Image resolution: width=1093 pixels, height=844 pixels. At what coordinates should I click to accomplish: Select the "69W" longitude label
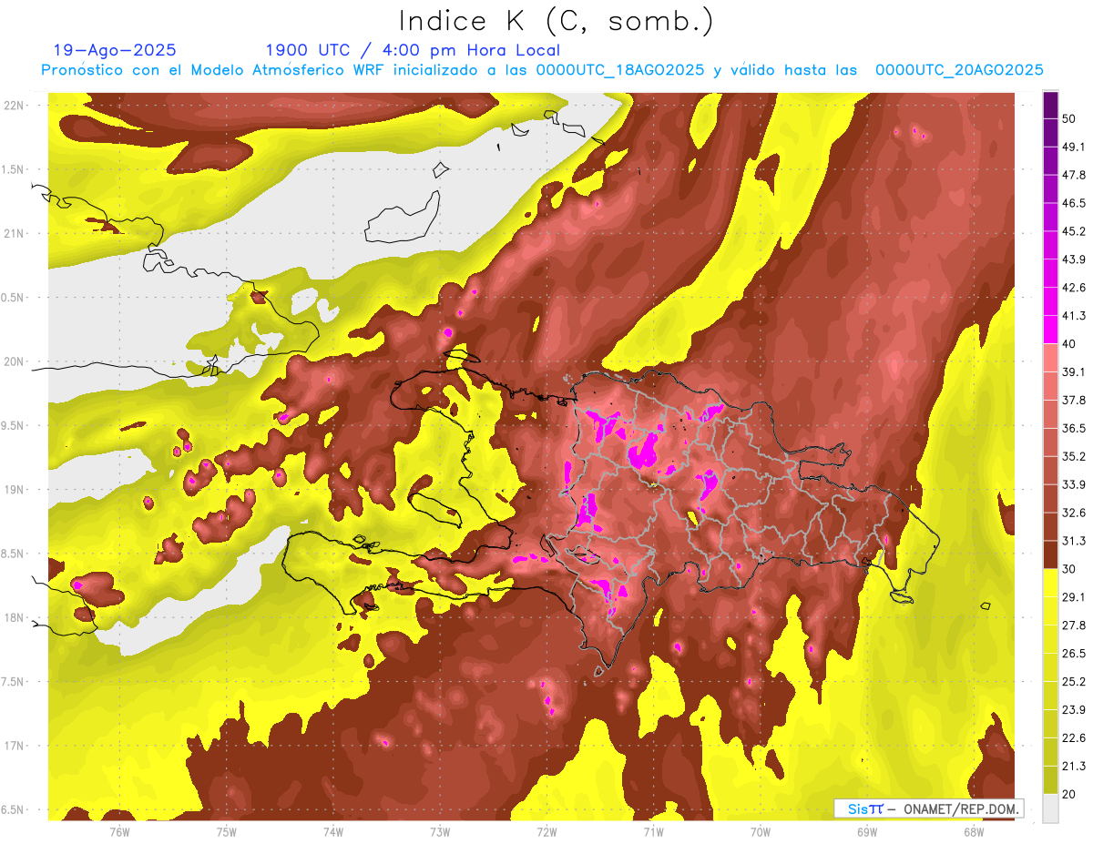tap(867, 831)
